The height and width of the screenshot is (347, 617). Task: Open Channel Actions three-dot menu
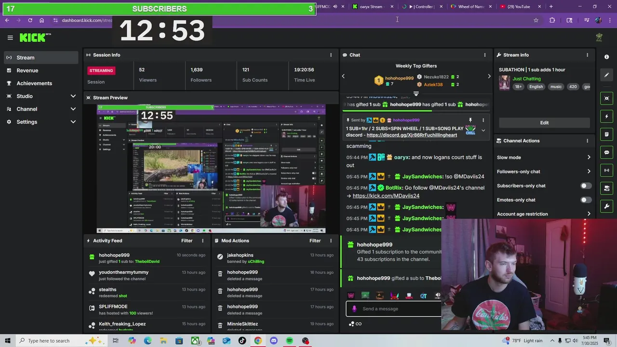click(x=587, y=141)
